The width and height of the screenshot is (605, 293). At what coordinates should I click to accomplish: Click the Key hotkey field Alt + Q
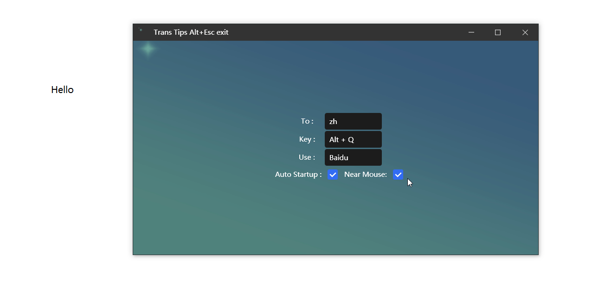(353, 139)
